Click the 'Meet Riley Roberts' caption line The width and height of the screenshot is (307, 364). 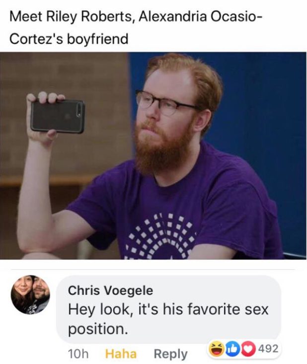pos(136,17)
